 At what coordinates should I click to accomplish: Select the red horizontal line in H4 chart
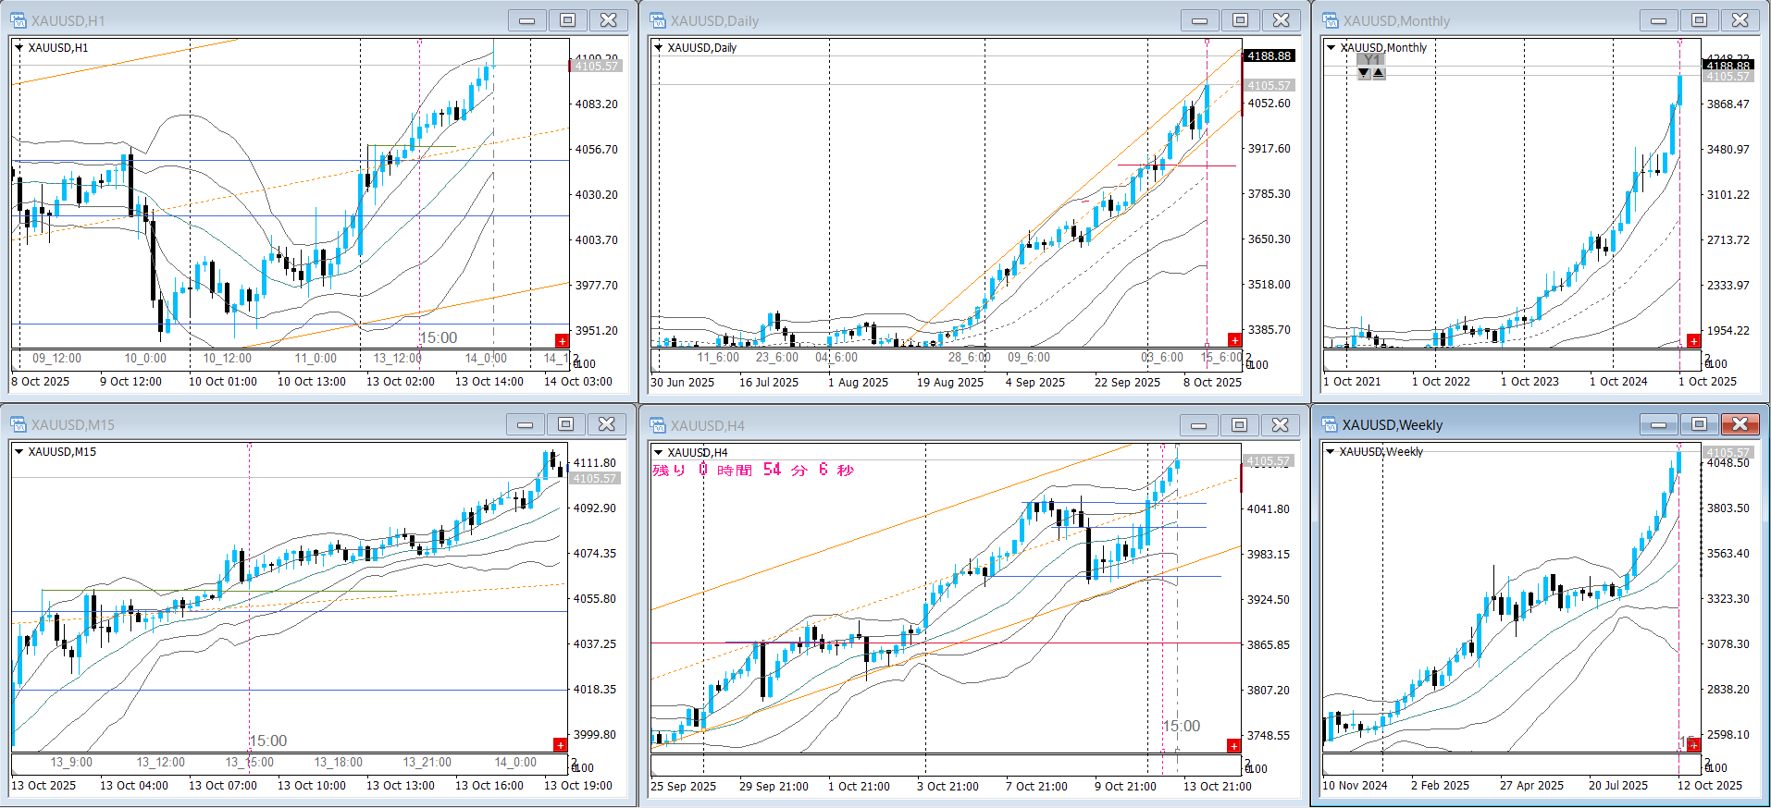[x=1240, y=478]
